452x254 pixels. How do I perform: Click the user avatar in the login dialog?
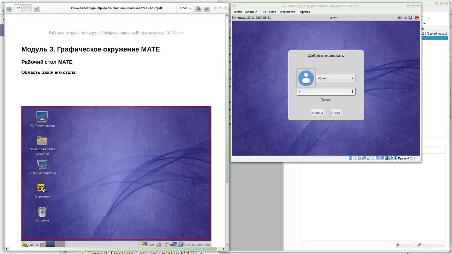pos(306,78)
